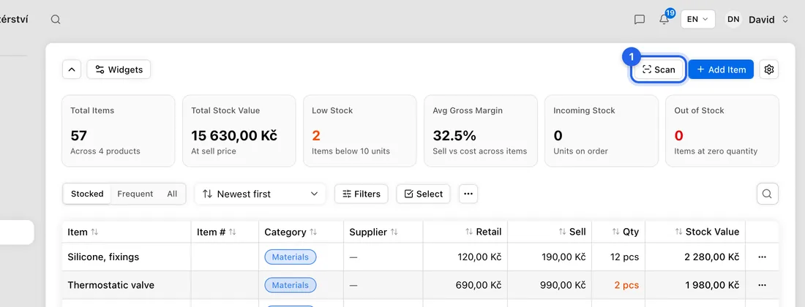The image size is (805, 307).
Task: Click the Thermostatic valve item name
Action: point(111,285)
